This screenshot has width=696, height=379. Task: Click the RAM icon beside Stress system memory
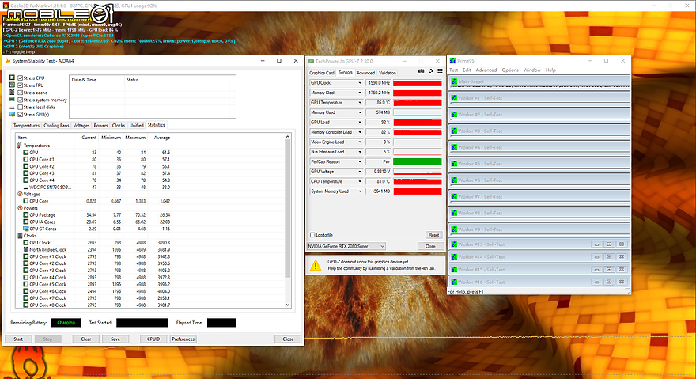click(x=13, y=100)
